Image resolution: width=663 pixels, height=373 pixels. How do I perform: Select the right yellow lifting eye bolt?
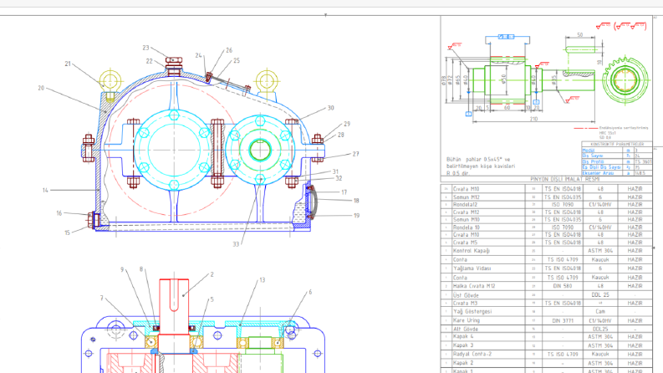(x=267, y=83)
